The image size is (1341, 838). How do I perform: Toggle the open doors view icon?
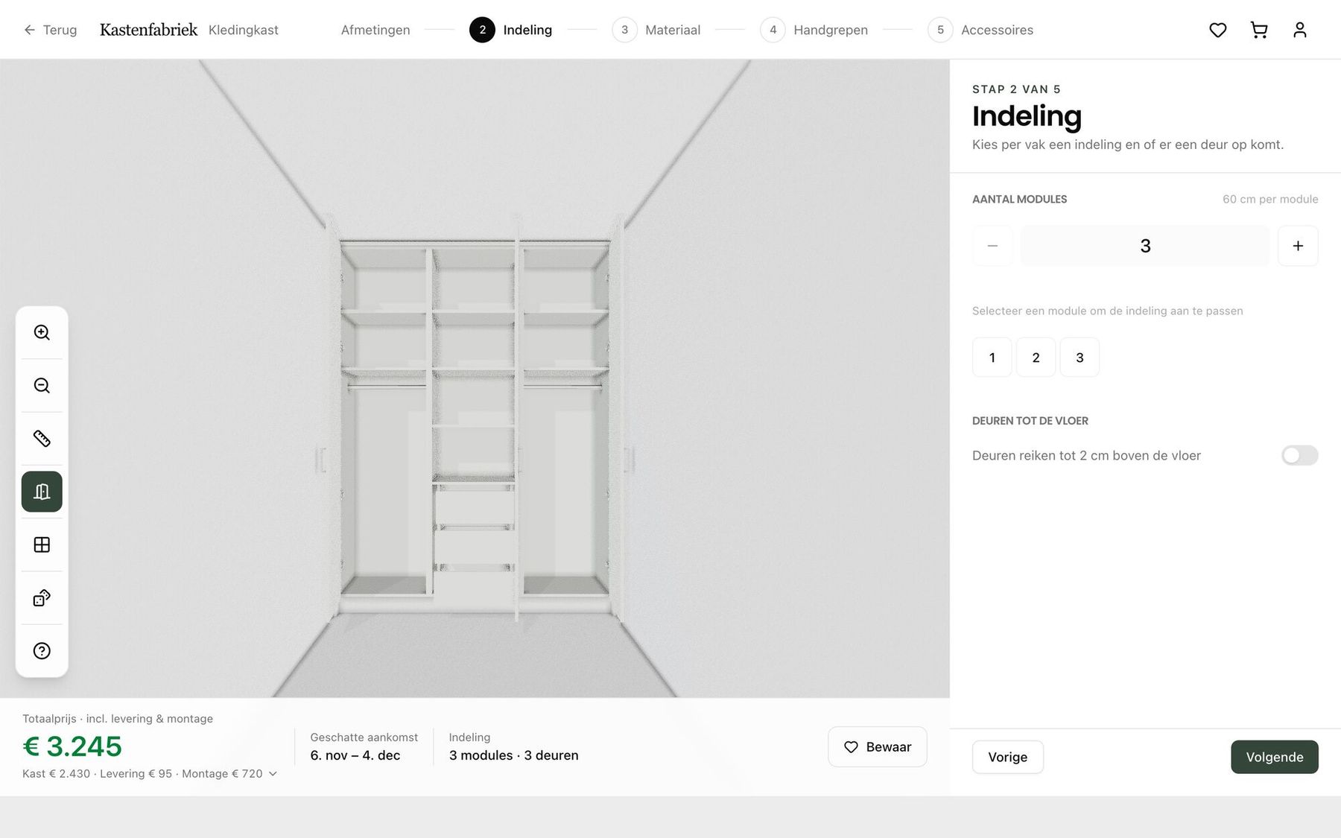pyautogui.click(x=42, y=492)
